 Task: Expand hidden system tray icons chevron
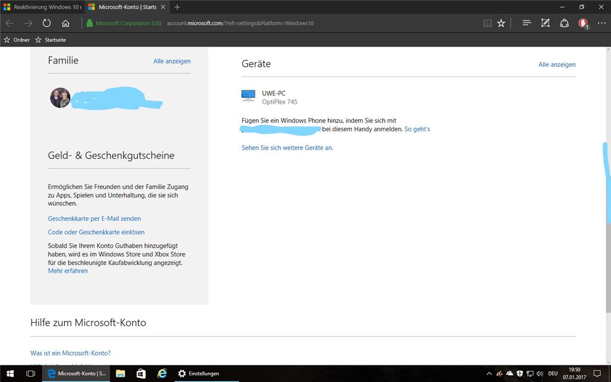pyautogui.click(x=489, y=374)
